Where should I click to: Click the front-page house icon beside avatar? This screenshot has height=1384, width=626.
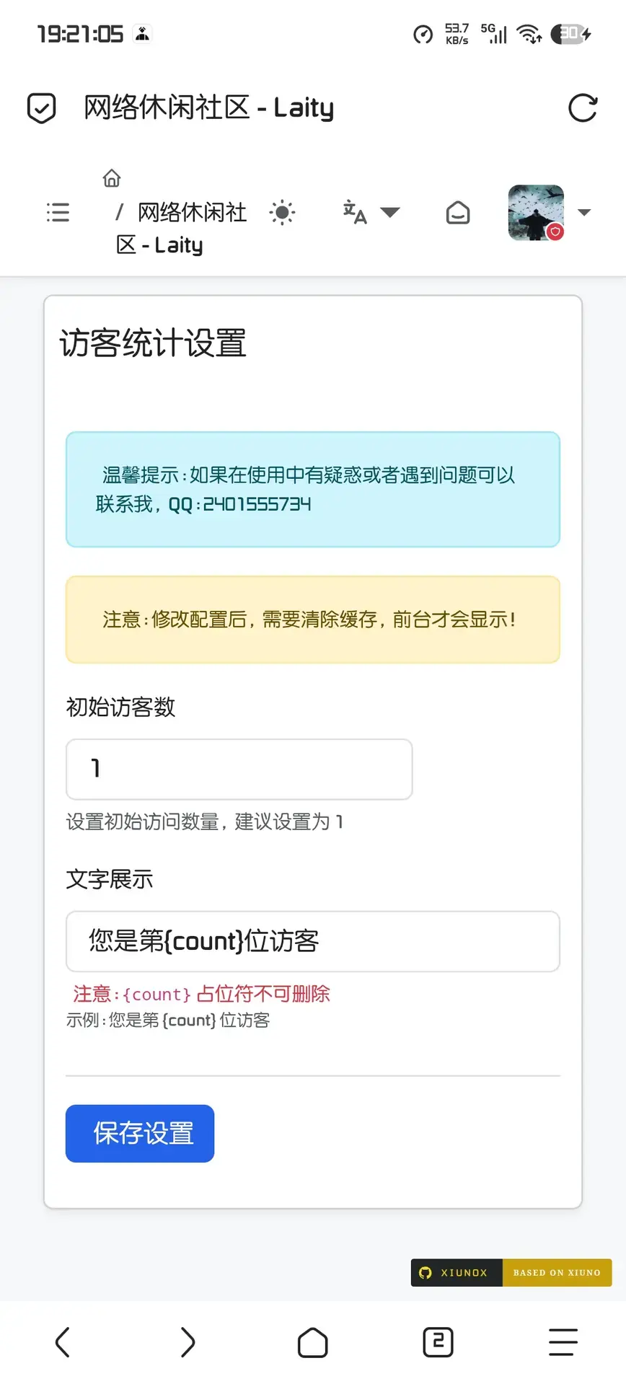point(458,212)
